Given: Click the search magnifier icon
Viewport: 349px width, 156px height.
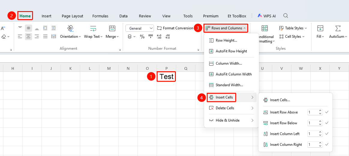Looking at the screenshot, I should (286, 16).
